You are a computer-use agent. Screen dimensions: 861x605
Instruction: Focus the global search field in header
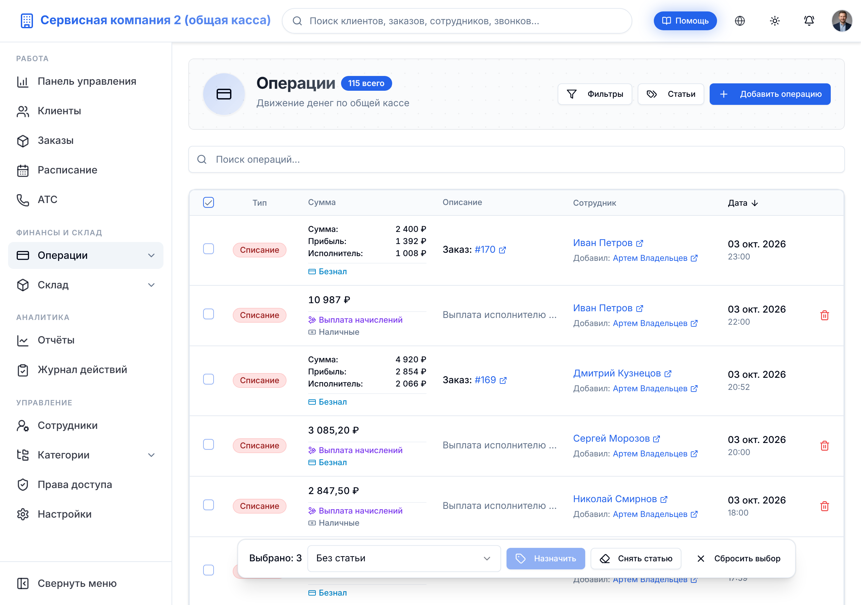[x=457, y=21]
